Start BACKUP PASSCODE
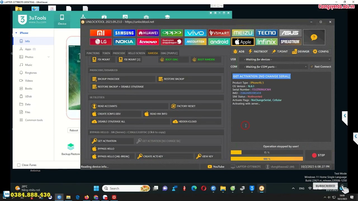The image size is (358, 201). [123, 79]
